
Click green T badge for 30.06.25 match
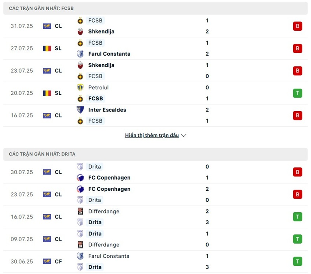pyautogui.click(x=297, y=262)
